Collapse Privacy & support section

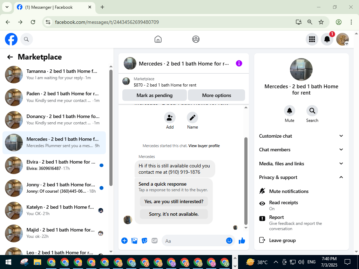tap(301, 177)
